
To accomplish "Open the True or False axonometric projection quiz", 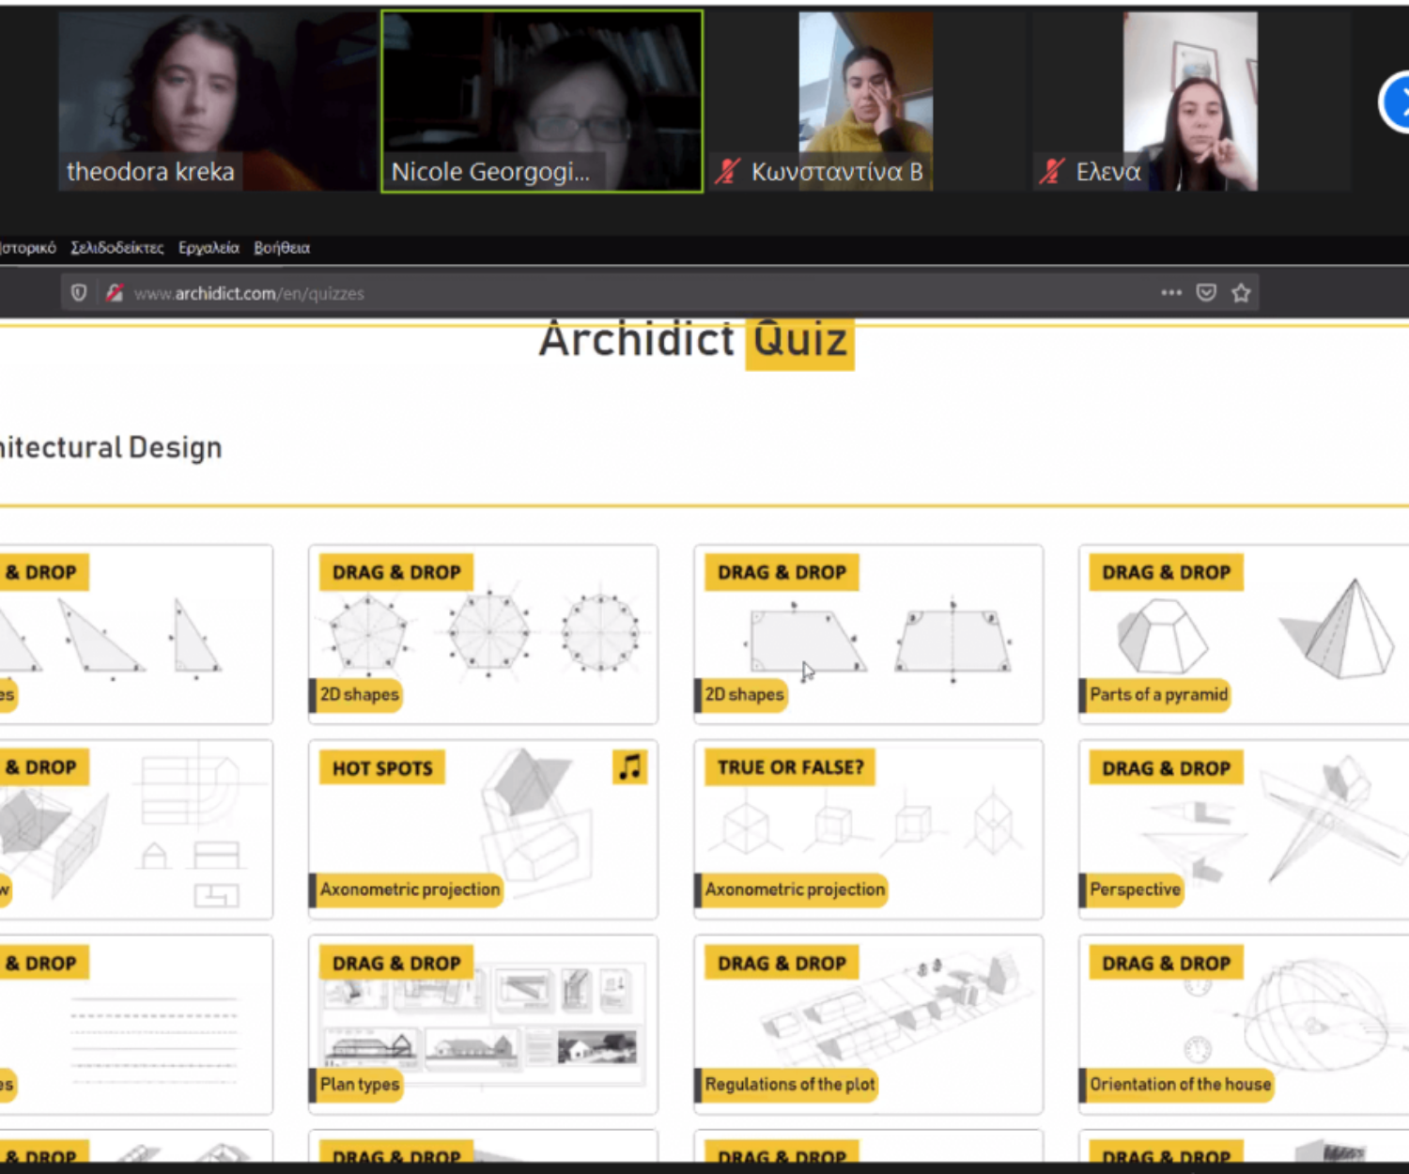I will point(868,828).
